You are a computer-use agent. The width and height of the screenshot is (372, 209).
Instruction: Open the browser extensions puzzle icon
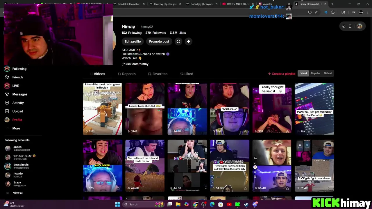click(x=333, y=12)
